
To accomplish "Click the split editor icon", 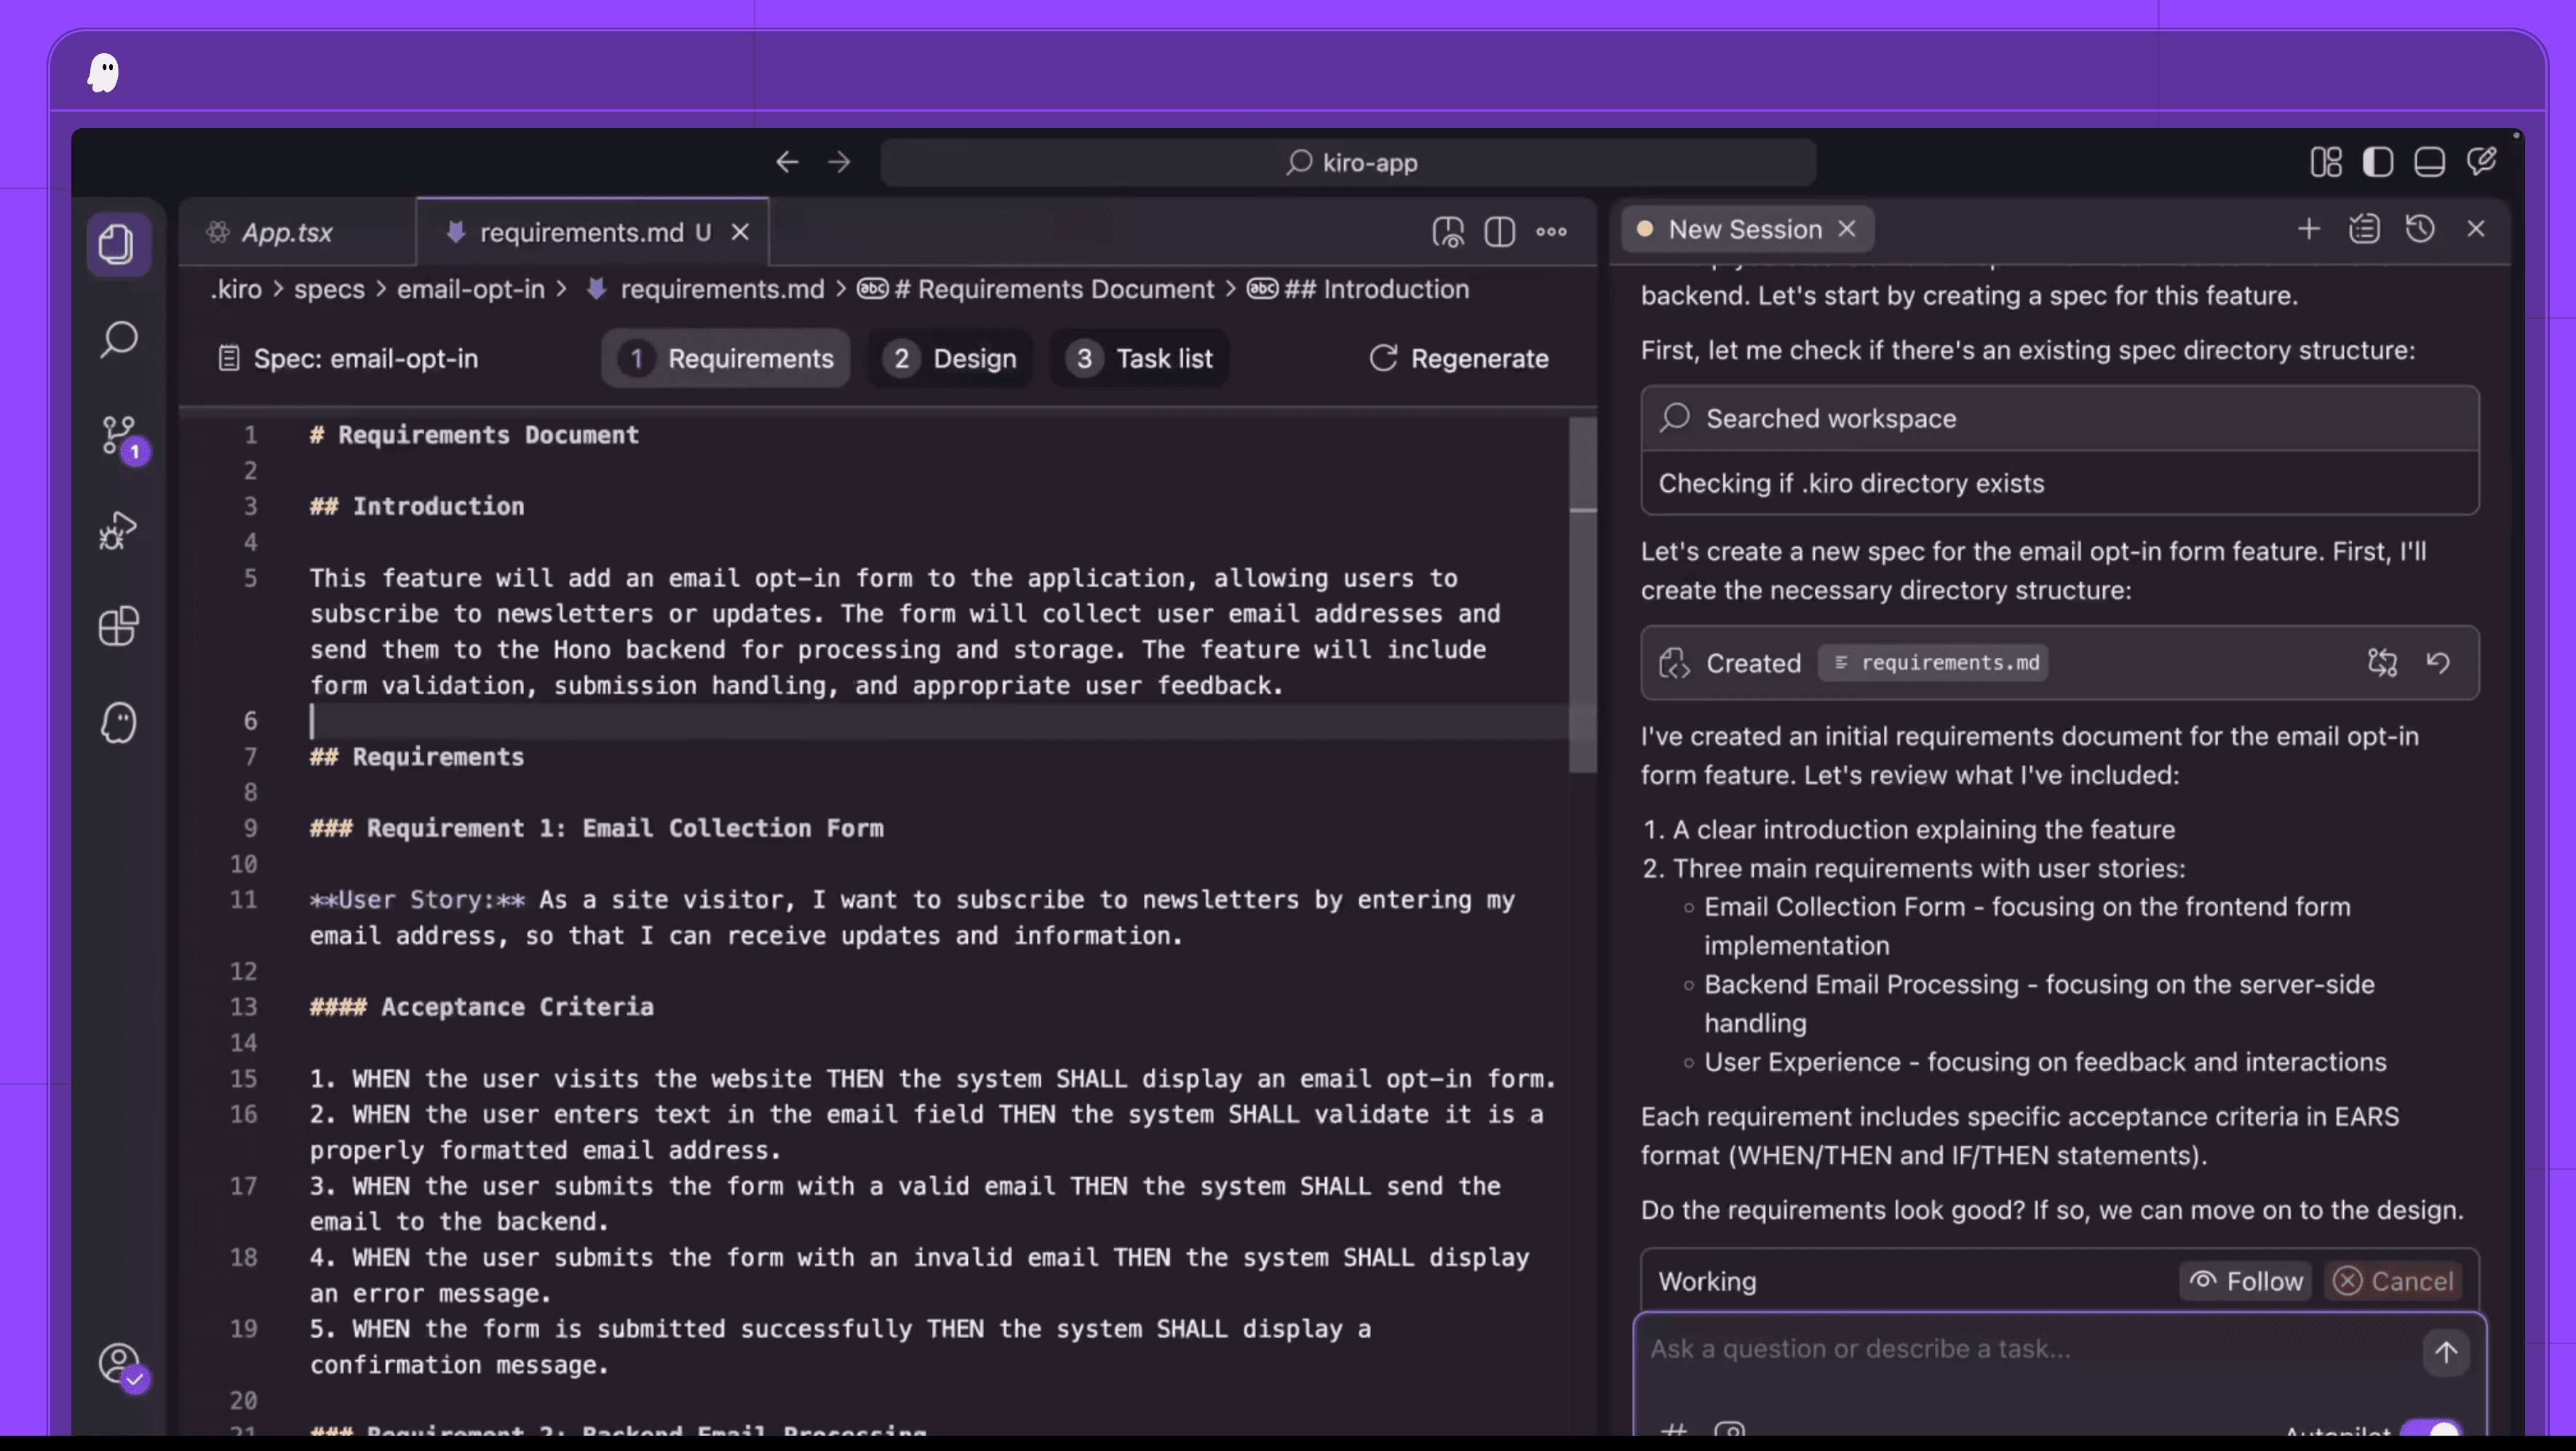I will tap(1500, 232).
